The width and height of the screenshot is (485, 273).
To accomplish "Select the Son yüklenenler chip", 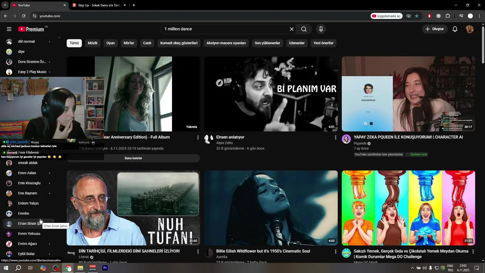I will 268,43.
